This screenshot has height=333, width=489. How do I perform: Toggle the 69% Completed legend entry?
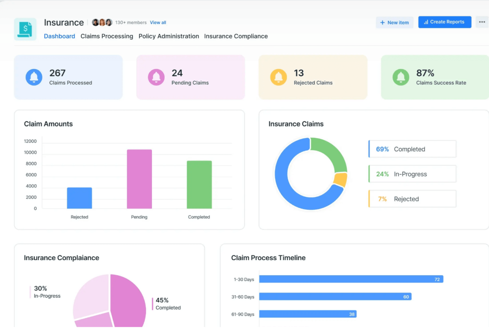tap(412, 149)
